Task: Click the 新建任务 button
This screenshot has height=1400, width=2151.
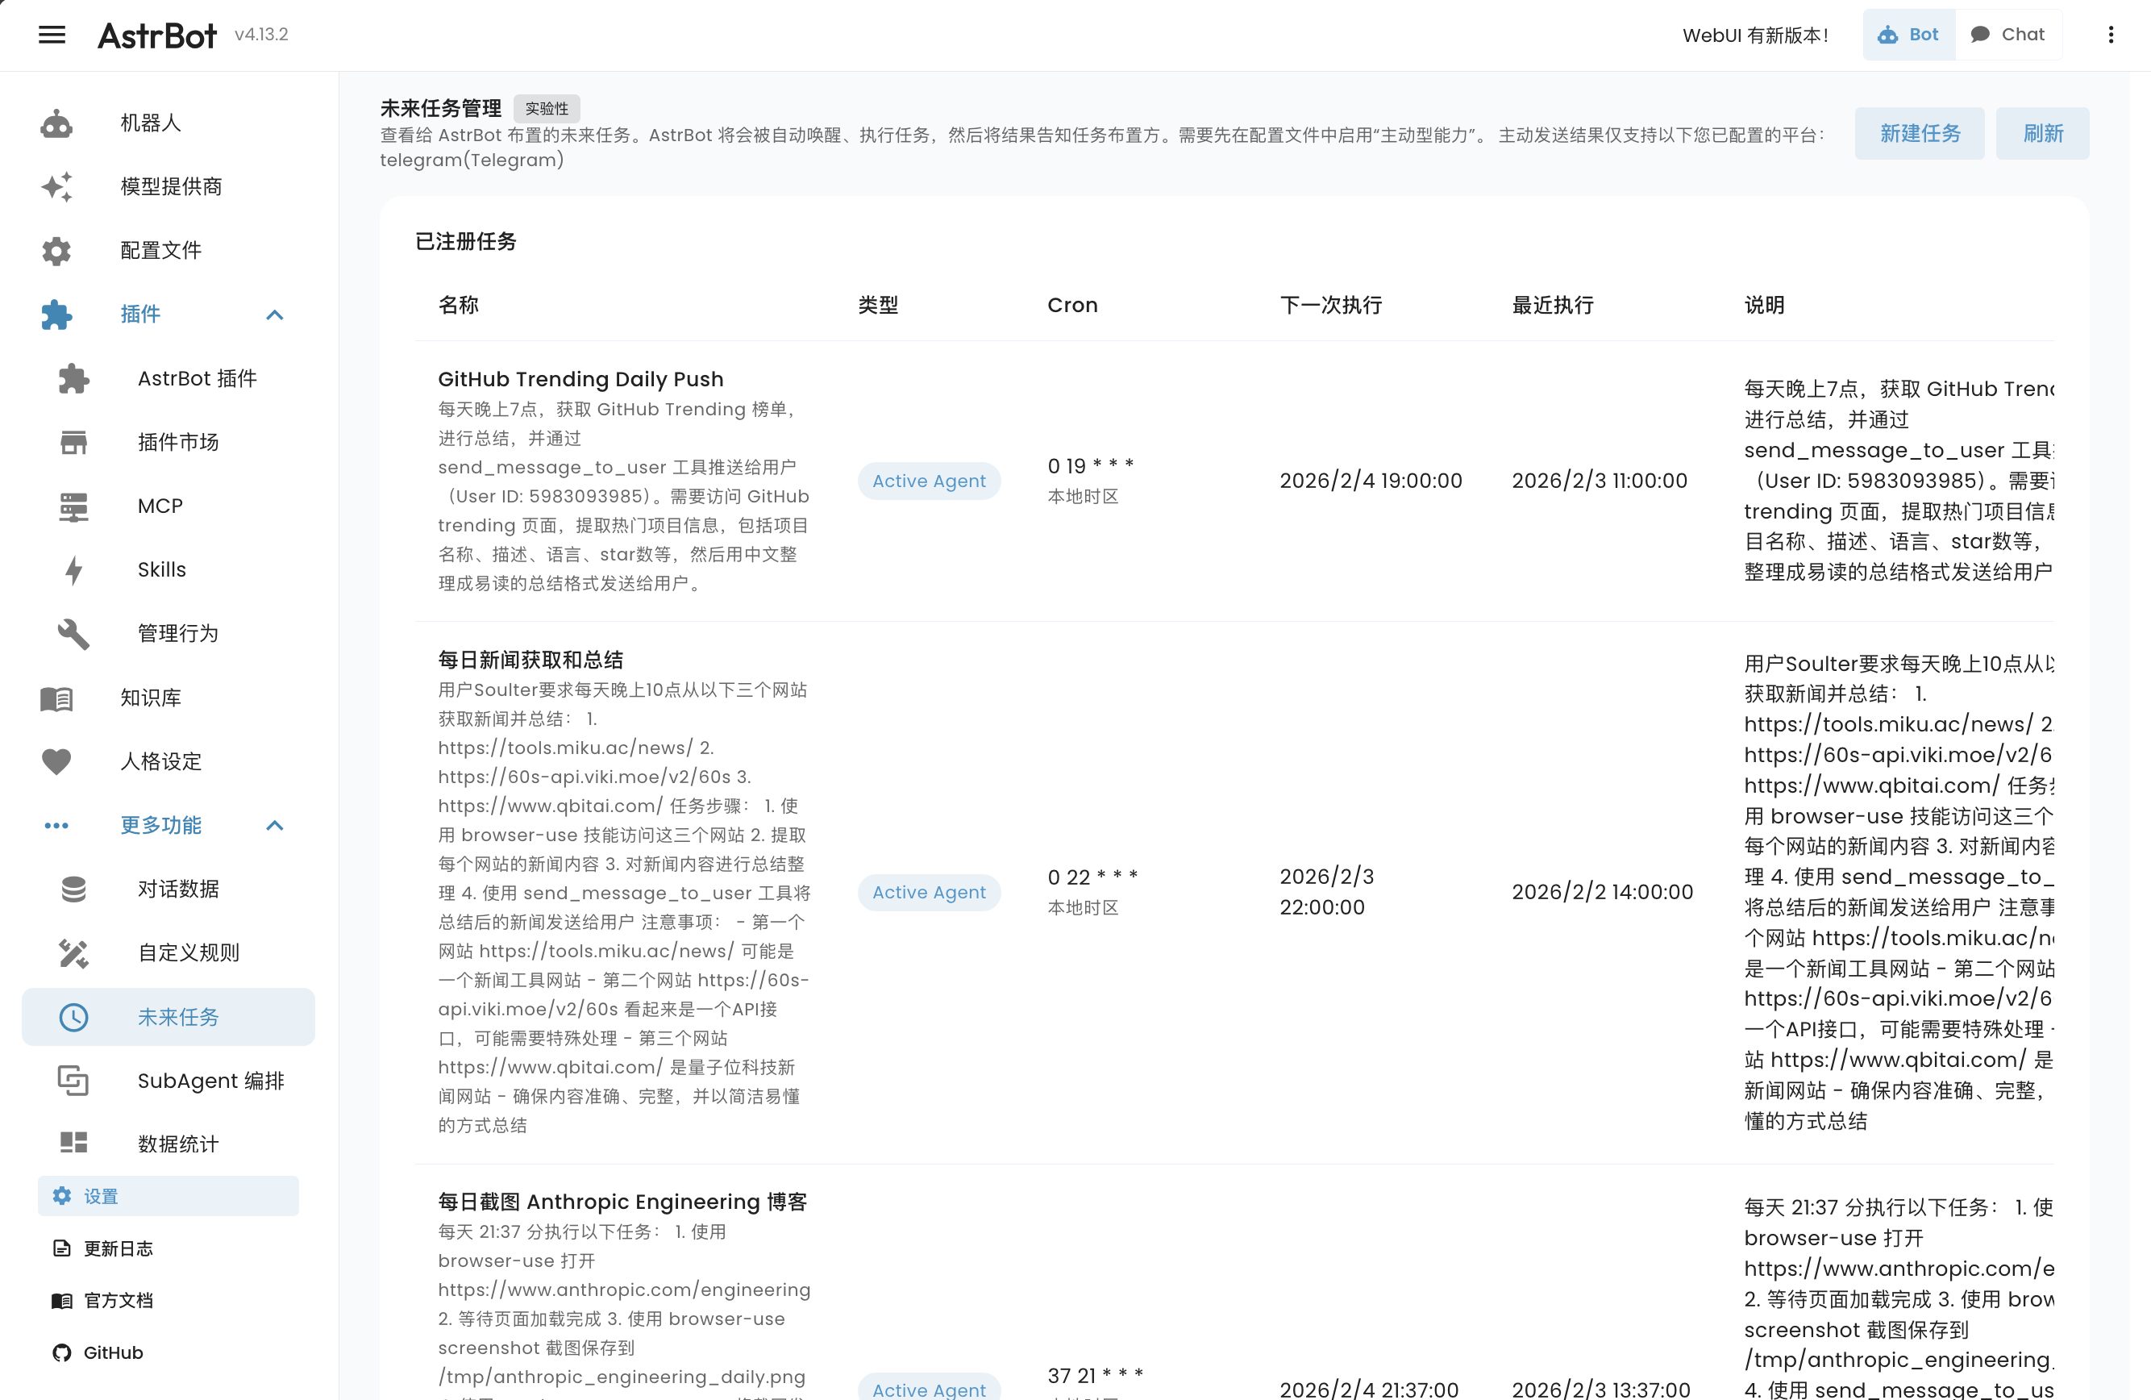Action: coord(1919,134)
